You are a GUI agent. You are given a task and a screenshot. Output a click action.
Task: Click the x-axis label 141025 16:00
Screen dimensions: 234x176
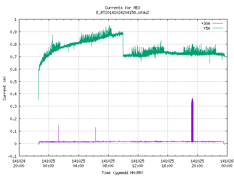click(x=167, y=164)
